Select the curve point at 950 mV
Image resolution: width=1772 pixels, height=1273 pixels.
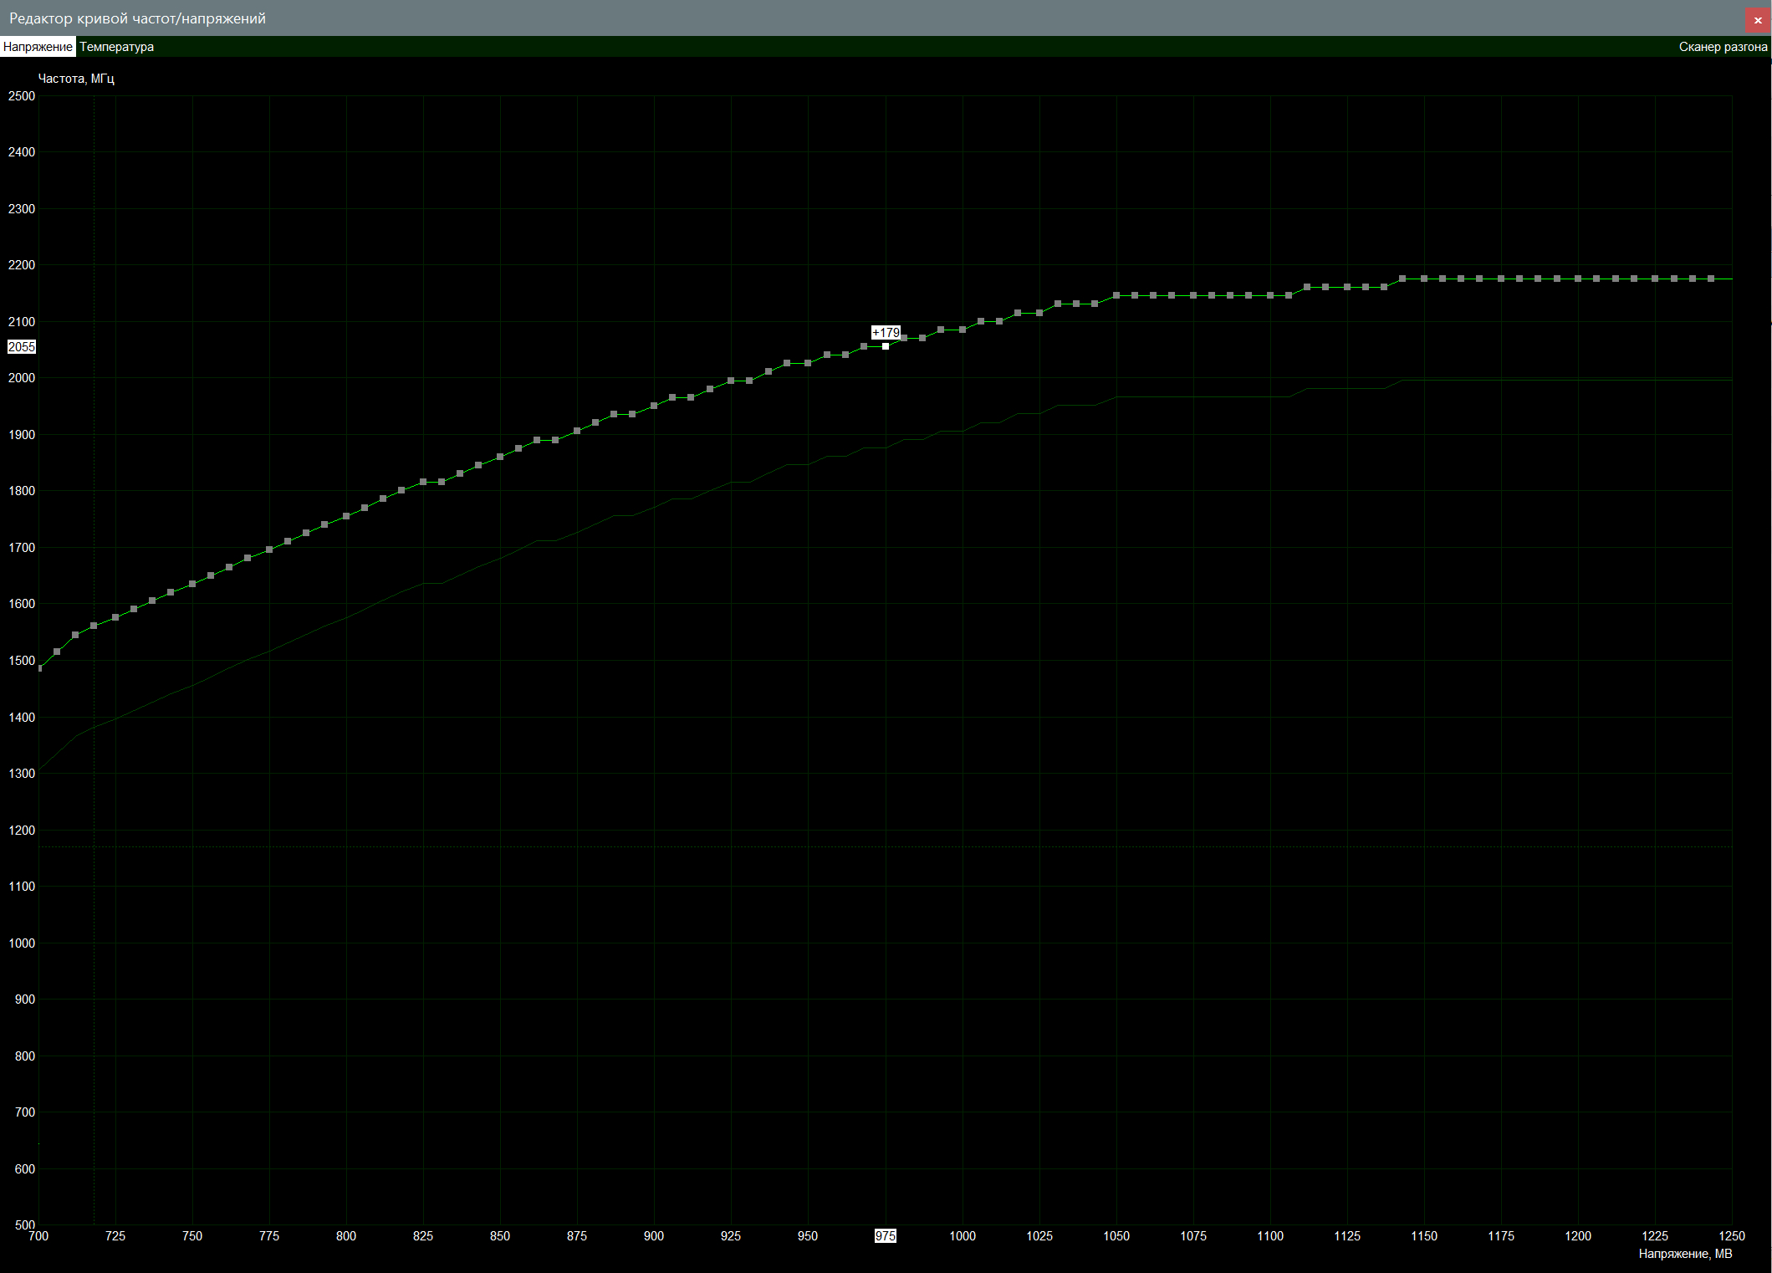point(808,363)
